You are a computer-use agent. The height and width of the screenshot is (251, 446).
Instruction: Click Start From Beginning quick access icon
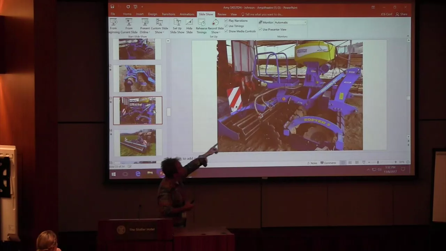point(136,7)
